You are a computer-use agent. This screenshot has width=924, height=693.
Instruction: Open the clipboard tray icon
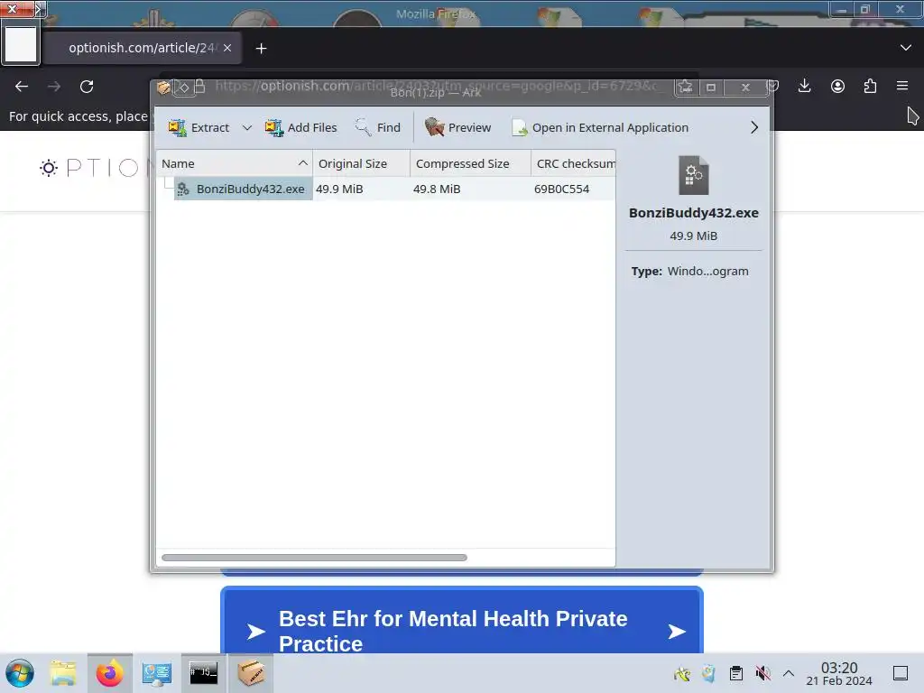pos(736,673)
